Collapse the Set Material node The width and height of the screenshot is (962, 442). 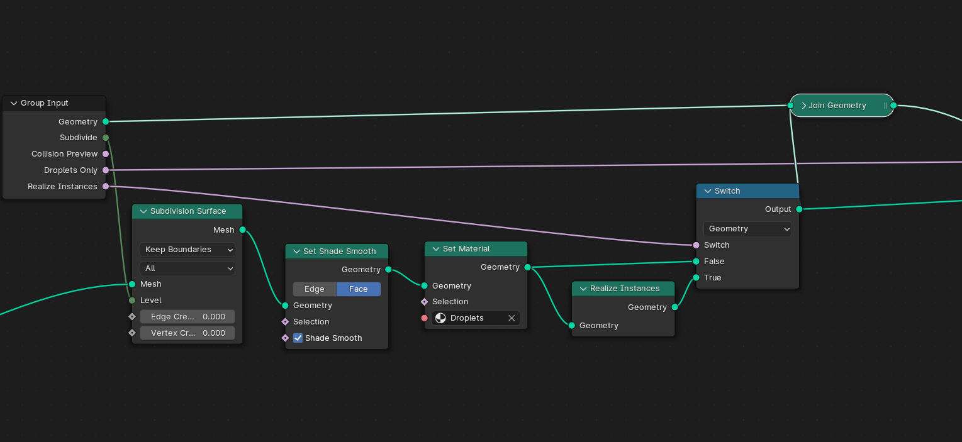pyautogui.click(x=435, y=249)
